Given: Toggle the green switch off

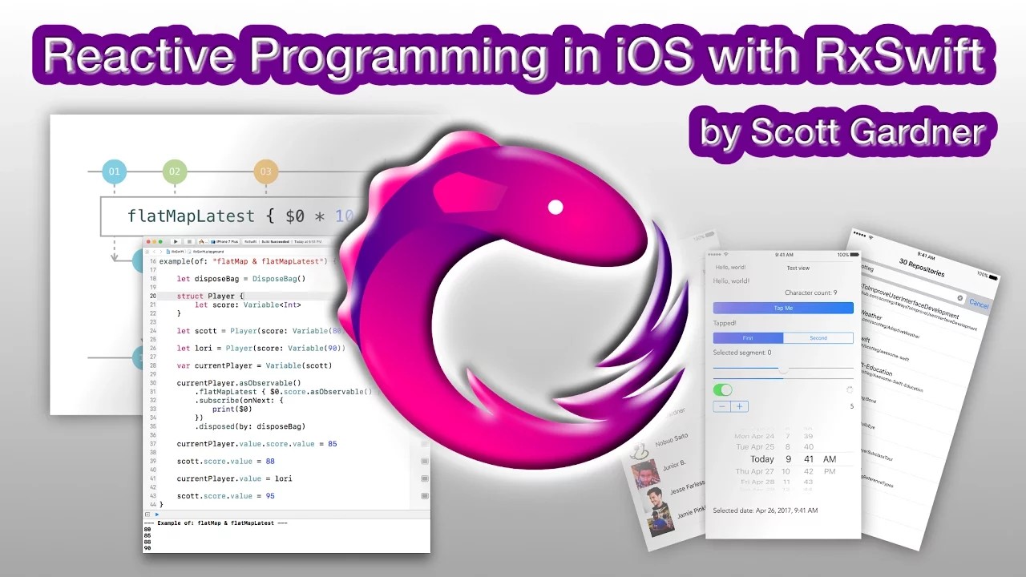Looking at the screenshot, I should coord(723,390).
